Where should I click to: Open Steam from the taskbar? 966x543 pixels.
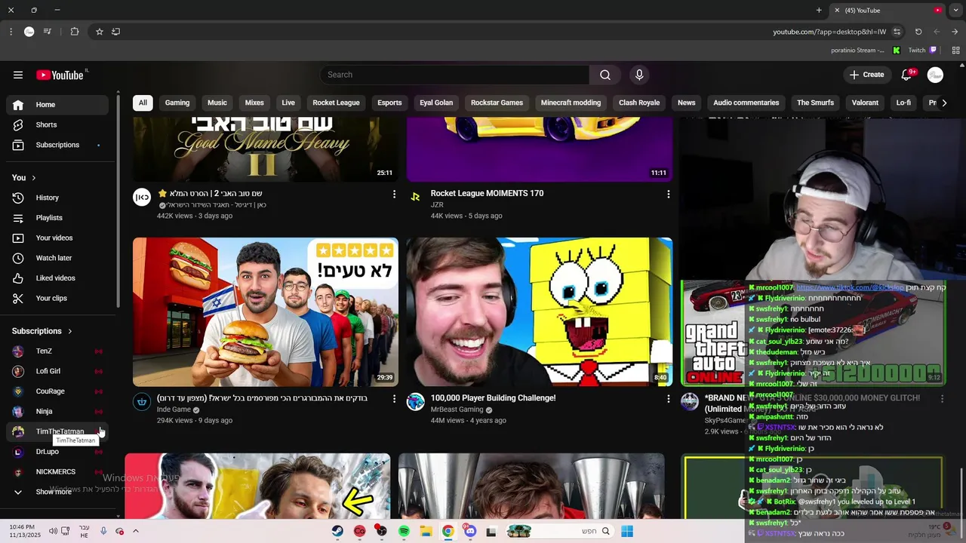(337, 531)
